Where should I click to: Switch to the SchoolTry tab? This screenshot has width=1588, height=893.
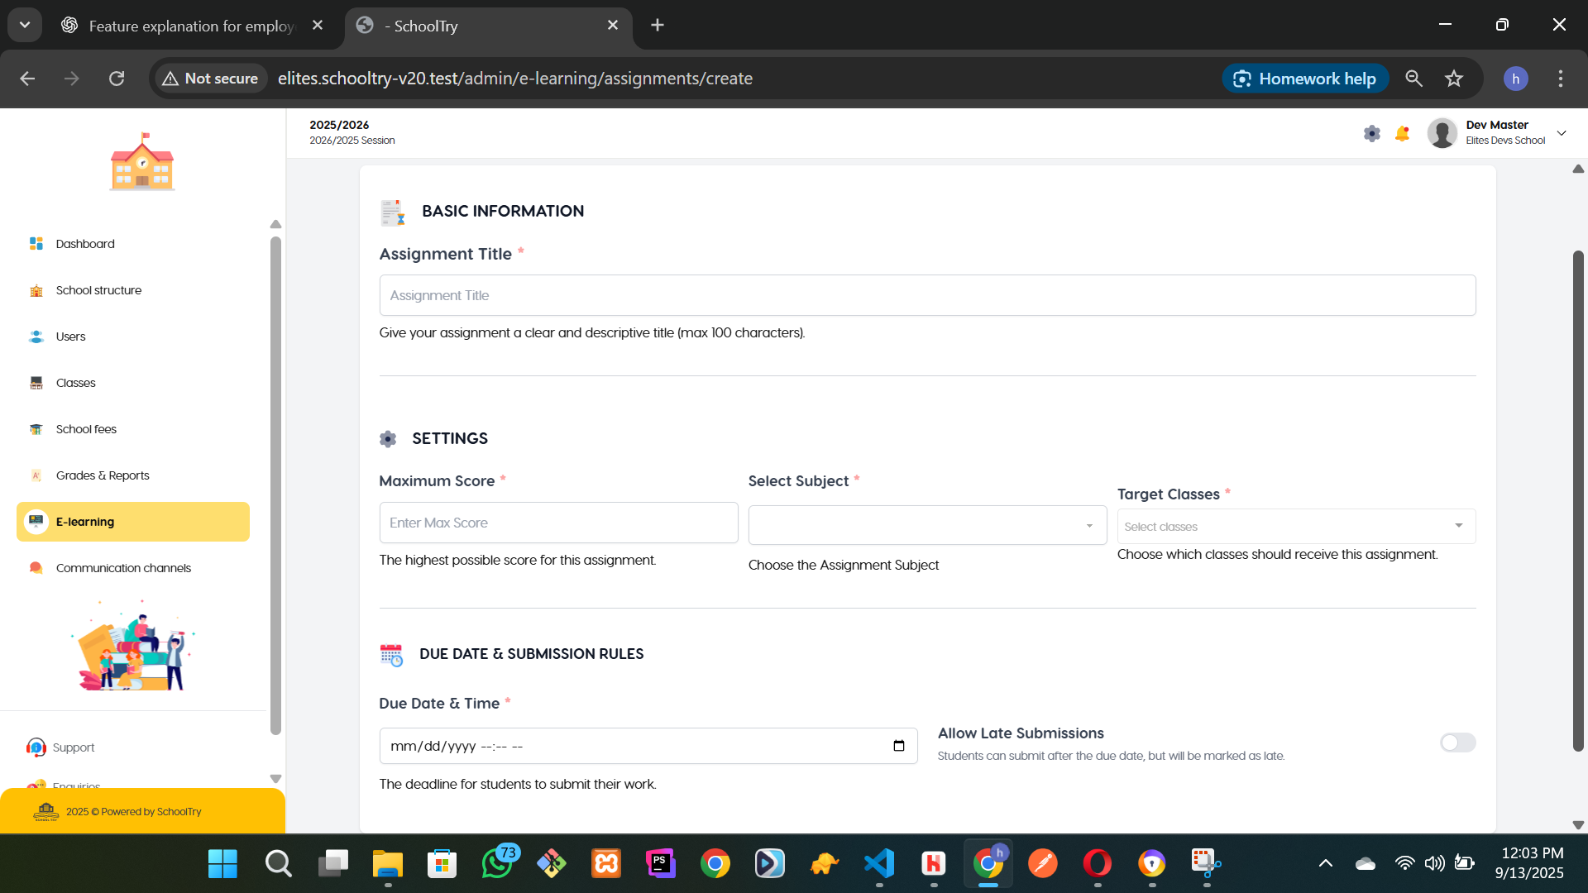point(488,26)
